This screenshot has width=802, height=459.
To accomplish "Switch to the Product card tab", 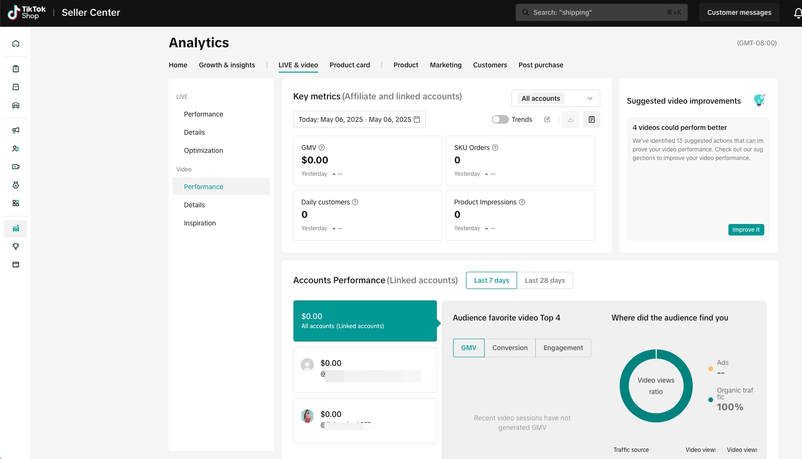I will click(x=349, y=65).
